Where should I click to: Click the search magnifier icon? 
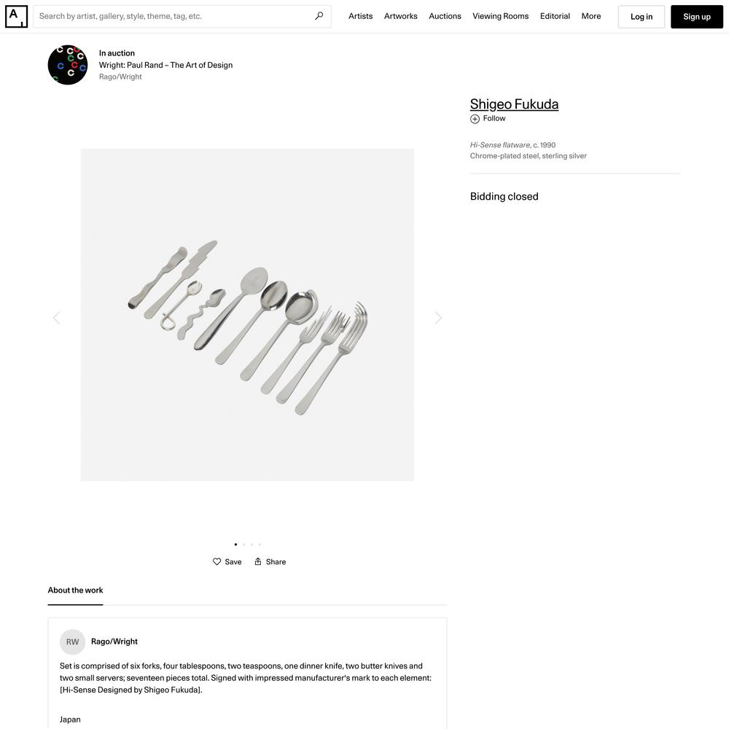tap(319, 16)
